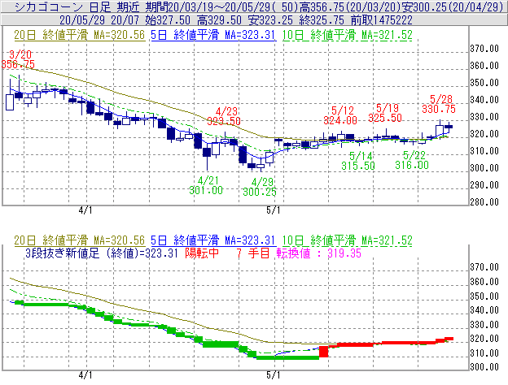Click the period high 高356.75(20/03/20) in header
The width and height of the screenshot is (508, 385).
[x=351, y=6]
